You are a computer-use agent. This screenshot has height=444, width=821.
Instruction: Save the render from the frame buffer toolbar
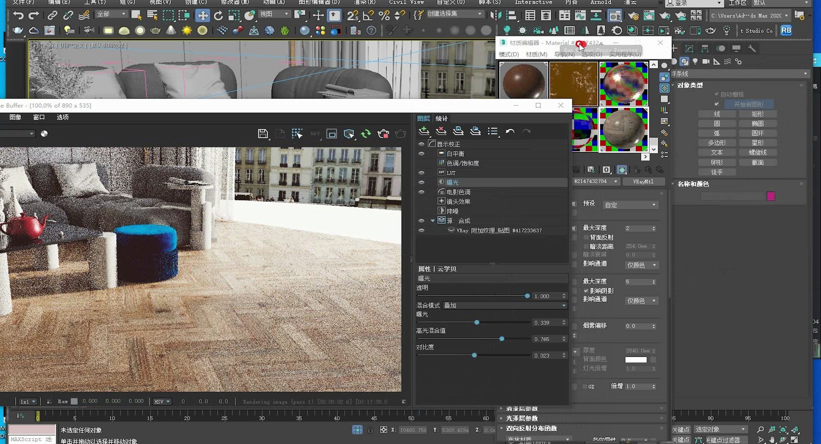point(263,133)
